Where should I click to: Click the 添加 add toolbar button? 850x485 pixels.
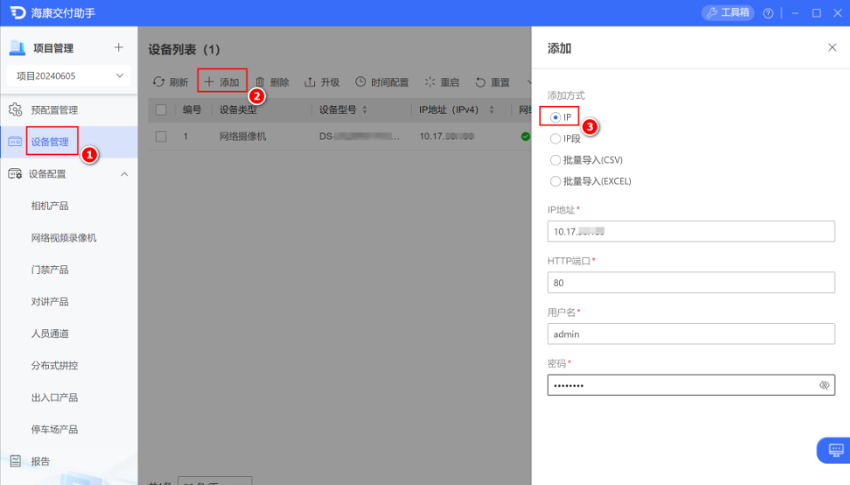pyautogui.click(x=222, y=83)
